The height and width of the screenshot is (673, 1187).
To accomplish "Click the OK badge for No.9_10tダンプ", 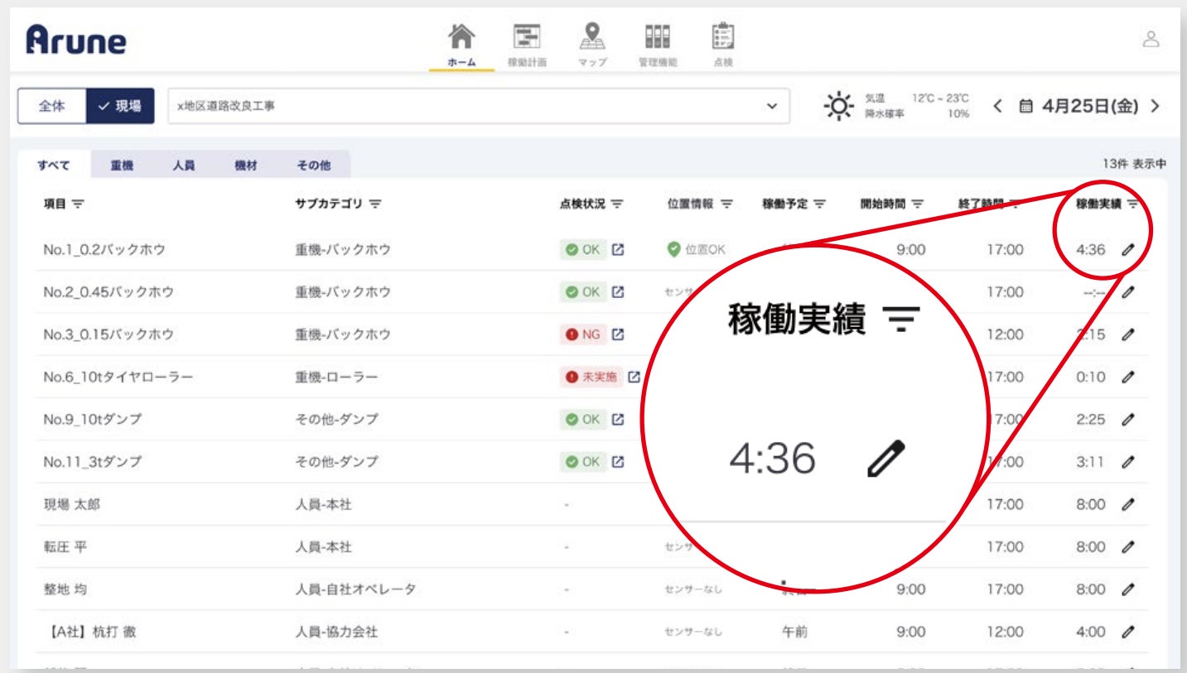I will pos(583,420).
